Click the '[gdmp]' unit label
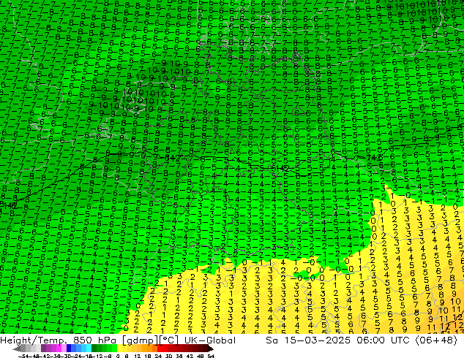Screen dimensions: 464x358 coord(140,340)
